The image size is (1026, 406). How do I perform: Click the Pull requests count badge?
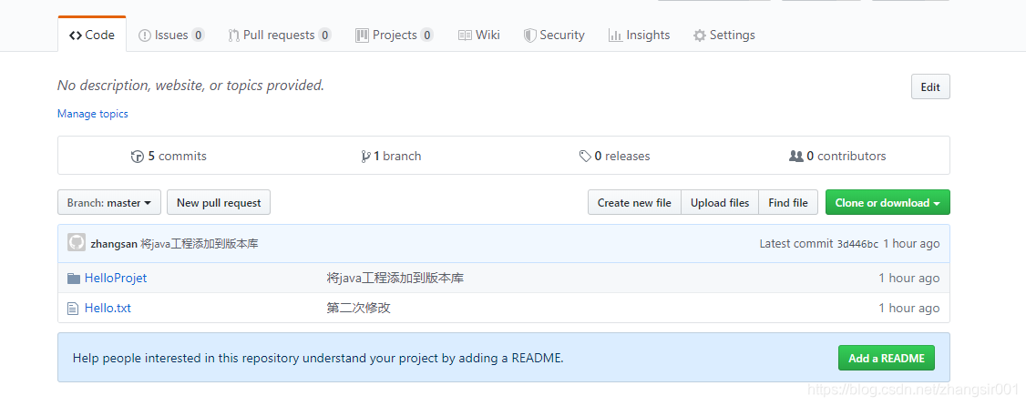(x=324, y=36)
